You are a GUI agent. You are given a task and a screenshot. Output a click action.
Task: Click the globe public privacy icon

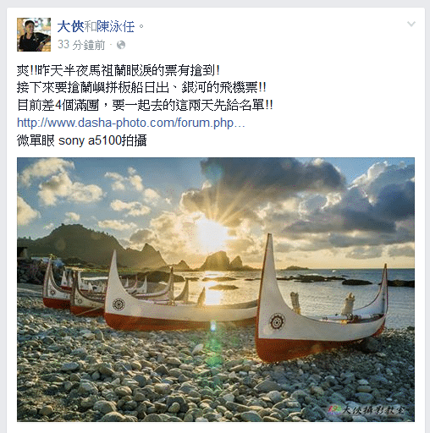point(121,45)
